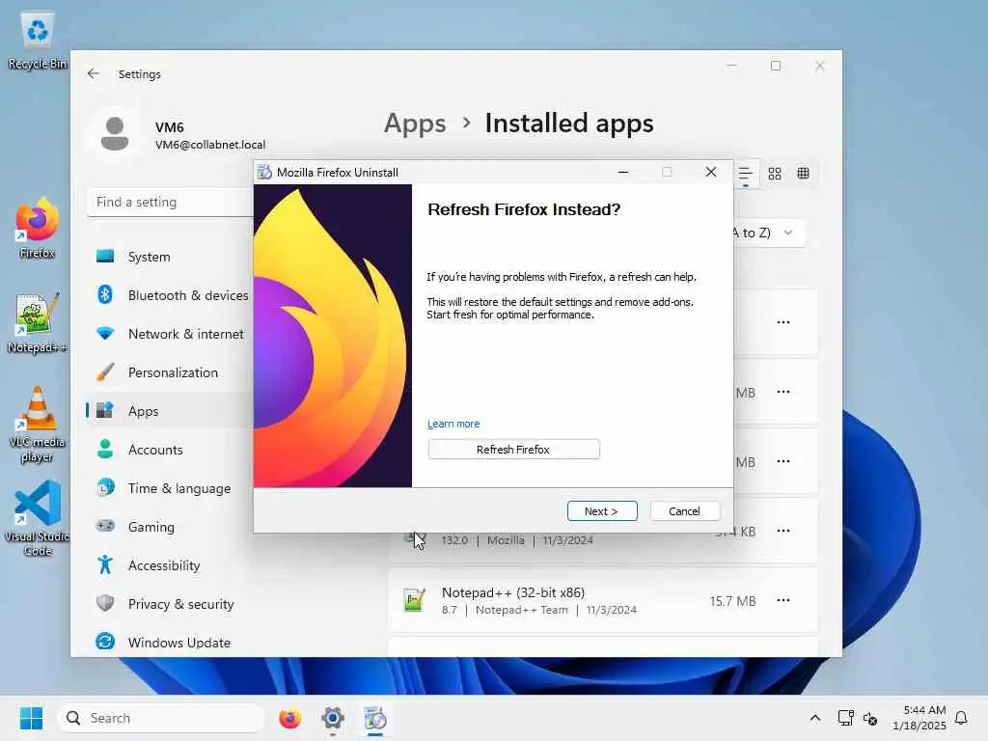Switch installed apps to list view
Image resolution: width=988 pixels, height=741 pixels.
coord(746,174)
